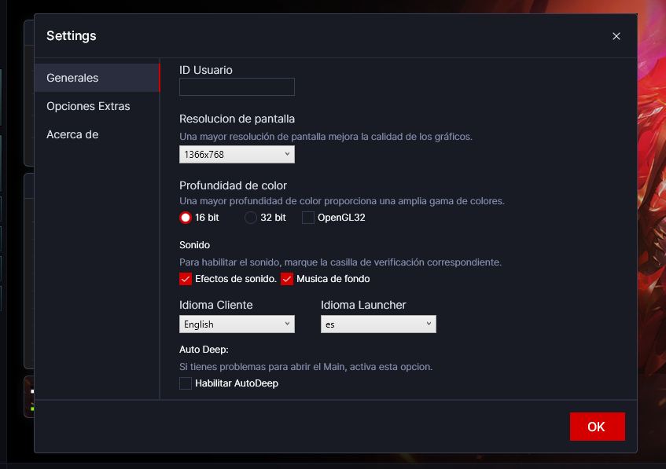Click the ID Usuario text field

pyautogui.click(x=237, y=86)
